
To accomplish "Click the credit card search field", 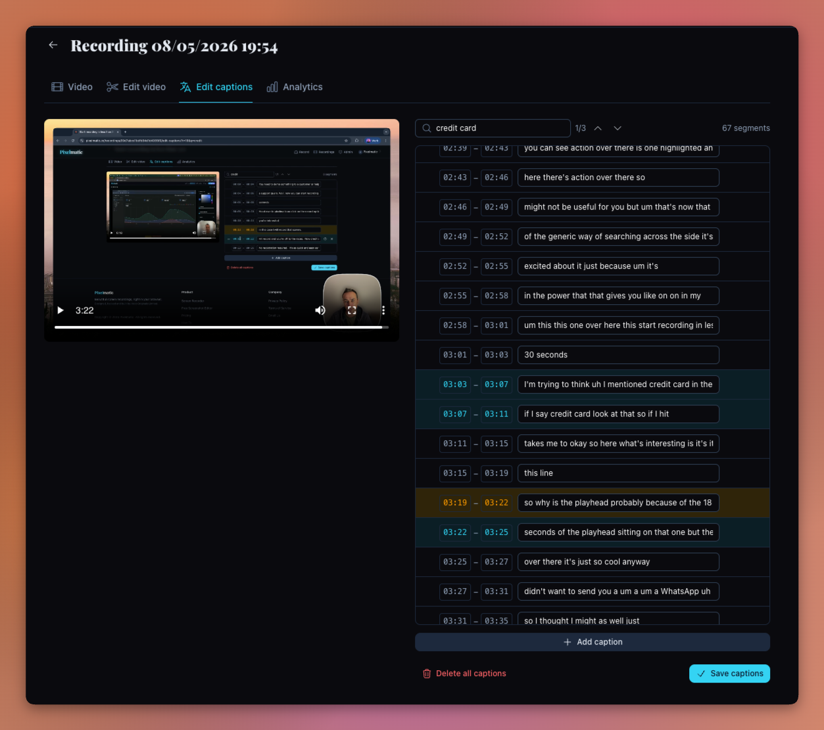I will (493, 128).
